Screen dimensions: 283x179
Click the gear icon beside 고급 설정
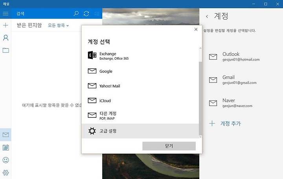92,131
